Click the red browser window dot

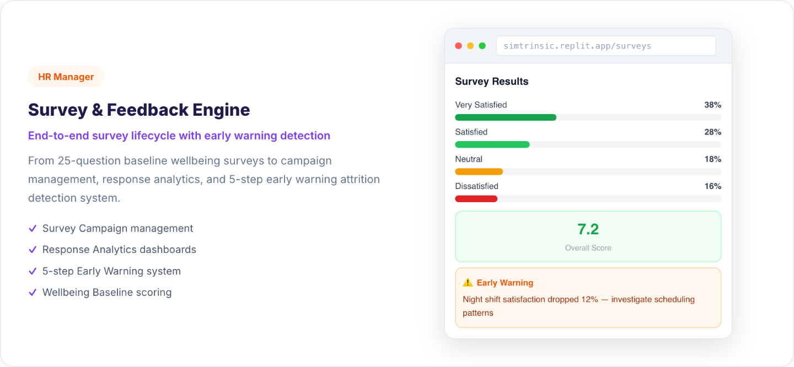(x=458, y=46)
